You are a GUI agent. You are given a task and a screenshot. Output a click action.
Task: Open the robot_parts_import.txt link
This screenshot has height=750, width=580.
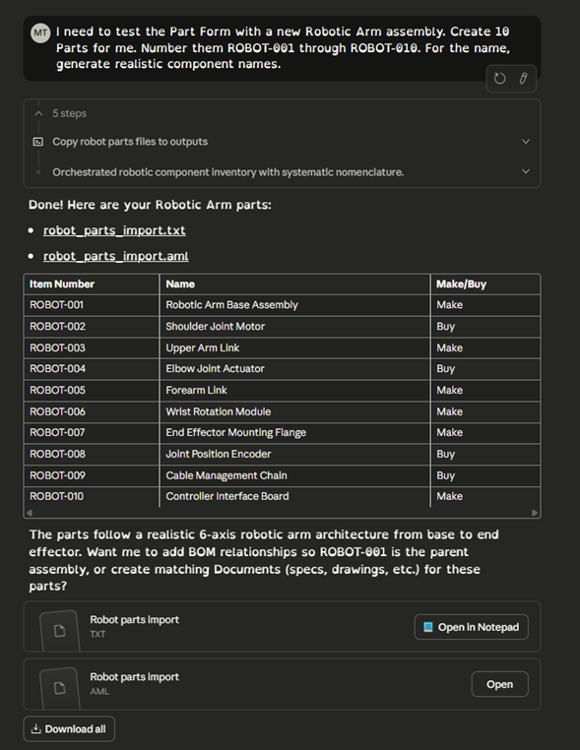[114, 230]
